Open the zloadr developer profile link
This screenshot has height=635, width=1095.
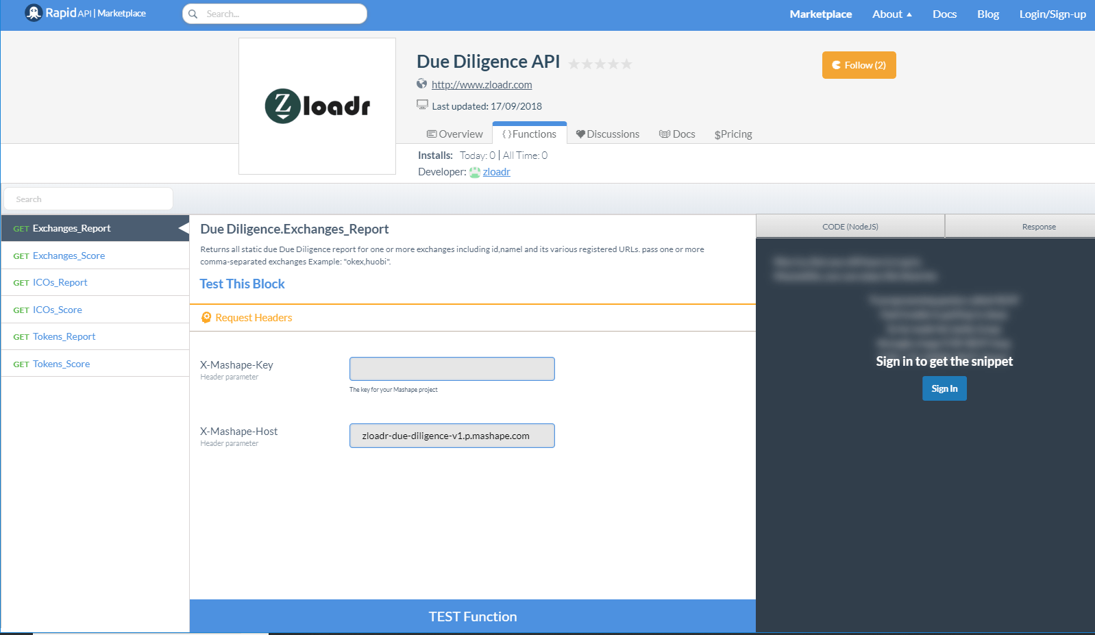pyautogui.click(x=497, y=172)
